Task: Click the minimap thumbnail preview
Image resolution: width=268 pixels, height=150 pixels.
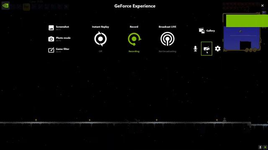Action: (242, 32)
